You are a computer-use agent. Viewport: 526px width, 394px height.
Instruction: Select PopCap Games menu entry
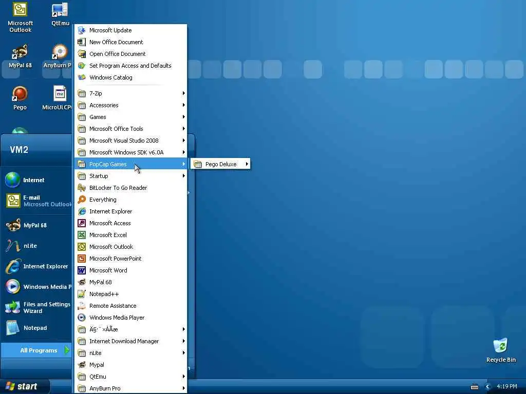tap(131, 164)
